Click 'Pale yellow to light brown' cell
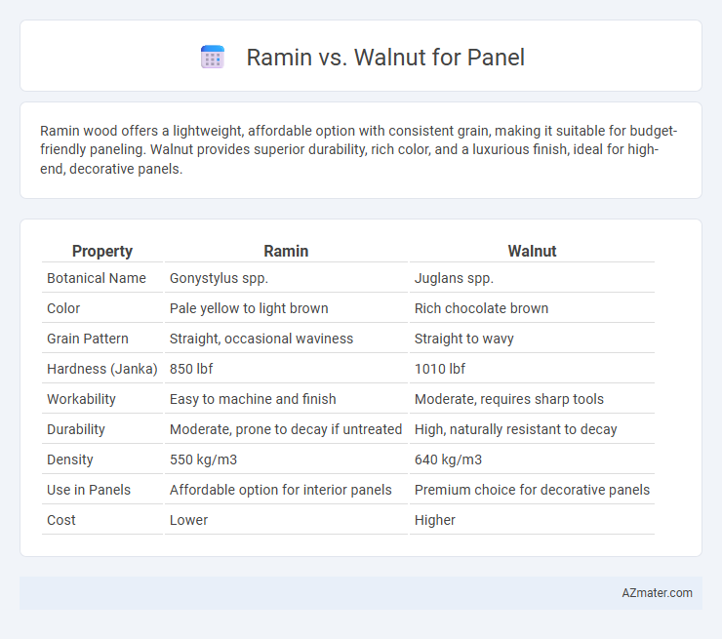This screenshot has width=722, height=639. [x=249, y=308]
